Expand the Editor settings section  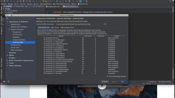[7, 55]
